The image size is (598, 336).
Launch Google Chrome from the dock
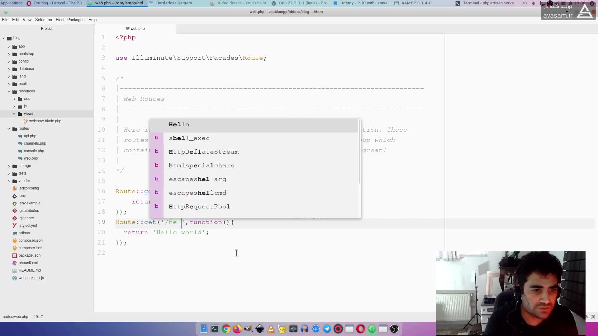tap(226, 329)
